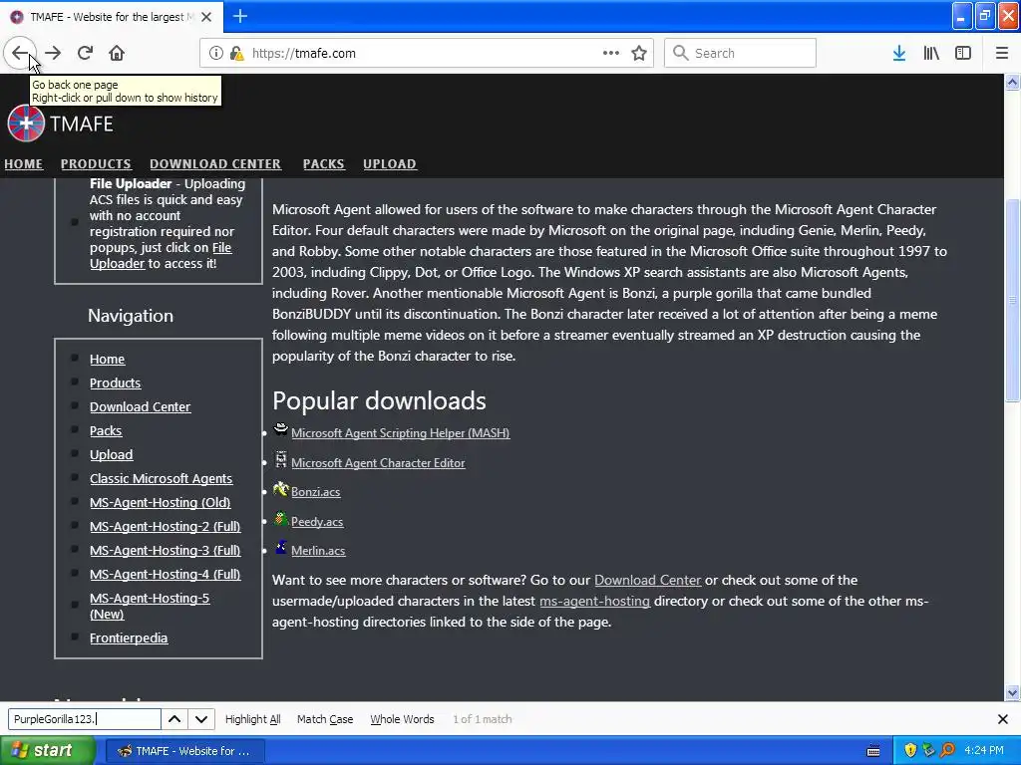Screen dimensions: 1021x765
Task: Open Packs link in Navigation list
Action: (x=106, y=430)
